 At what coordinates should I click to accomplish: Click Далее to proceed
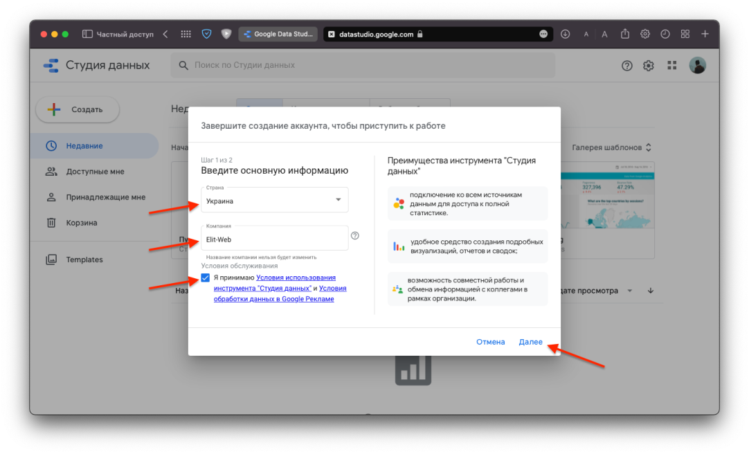(530, 342)
